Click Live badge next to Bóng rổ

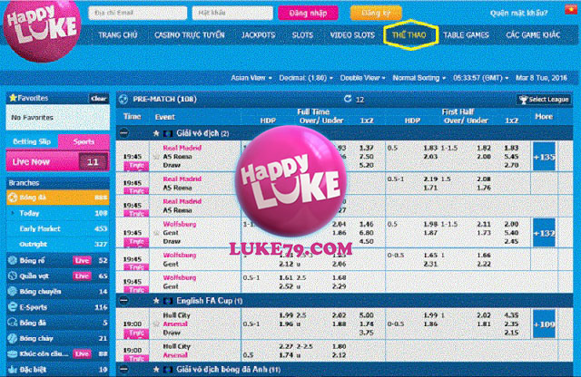coord(82,260)
